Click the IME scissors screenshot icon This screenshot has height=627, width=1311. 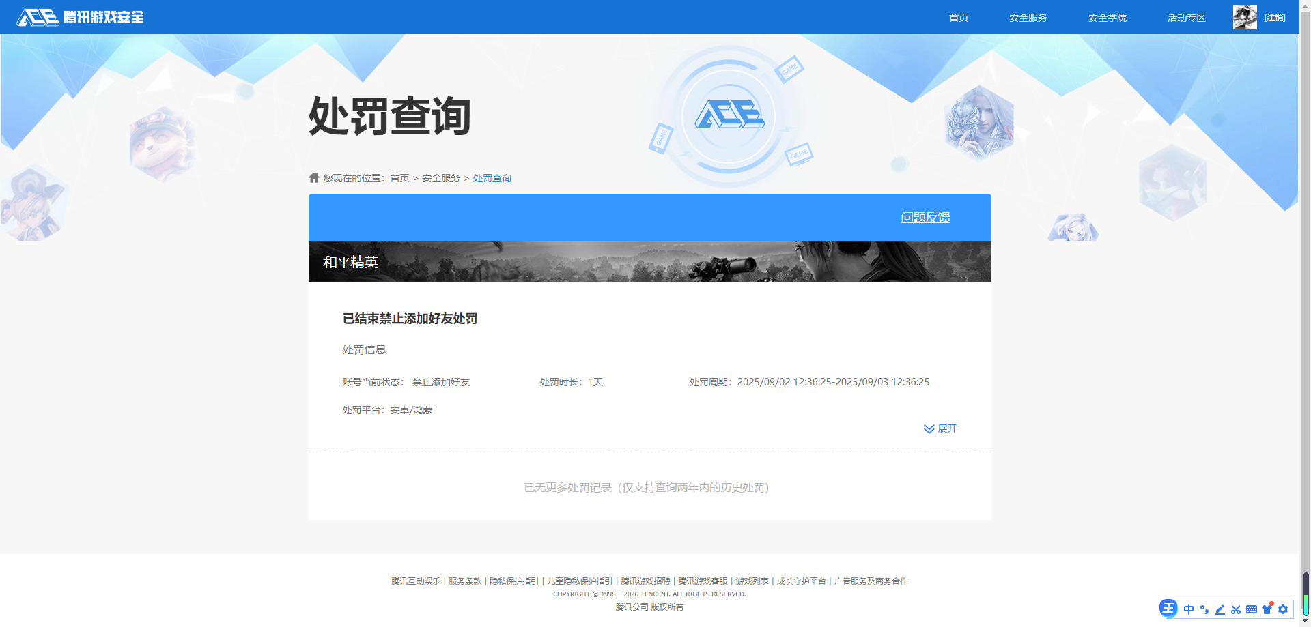tap(1236, 609)
